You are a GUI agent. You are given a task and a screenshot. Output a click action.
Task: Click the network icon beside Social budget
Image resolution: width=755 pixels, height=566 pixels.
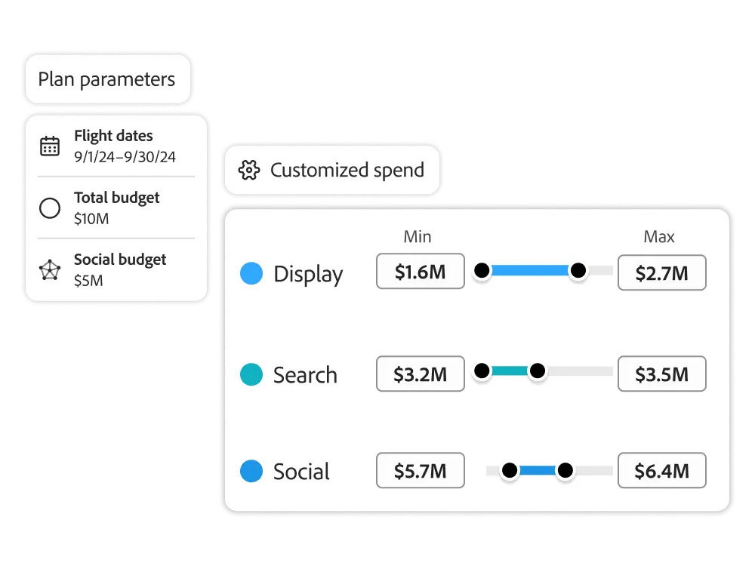50,270
